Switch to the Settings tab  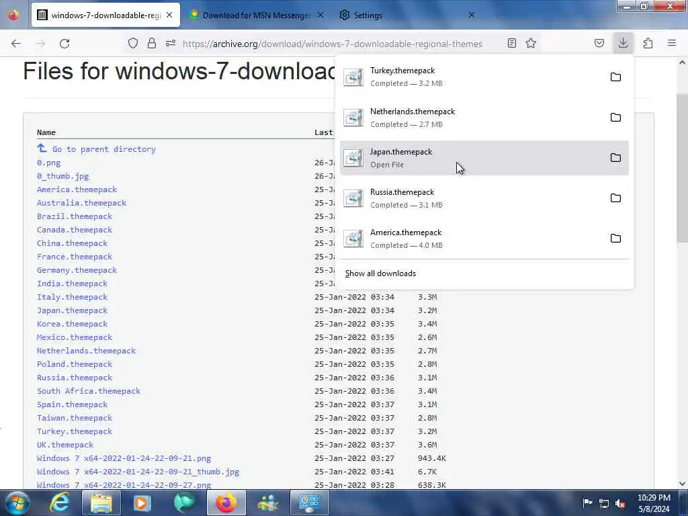368,15
